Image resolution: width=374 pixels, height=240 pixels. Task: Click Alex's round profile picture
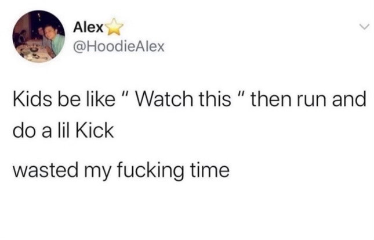pyautogui.click(x=39, y=37)
